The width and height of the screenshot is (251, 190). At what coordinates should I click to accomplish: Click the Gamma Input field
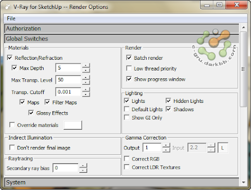tap(197, 147)
